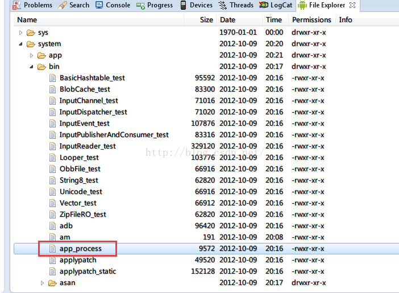Click the size value 49520

(x=205, y=260)
